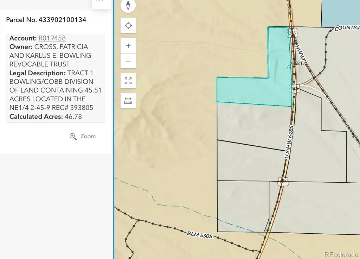The width and height of the screenshot is (360, 259).
Task: Click the owner name CROSS, PATRICIA
Action: pyautogui.click(x=61, y=47)
